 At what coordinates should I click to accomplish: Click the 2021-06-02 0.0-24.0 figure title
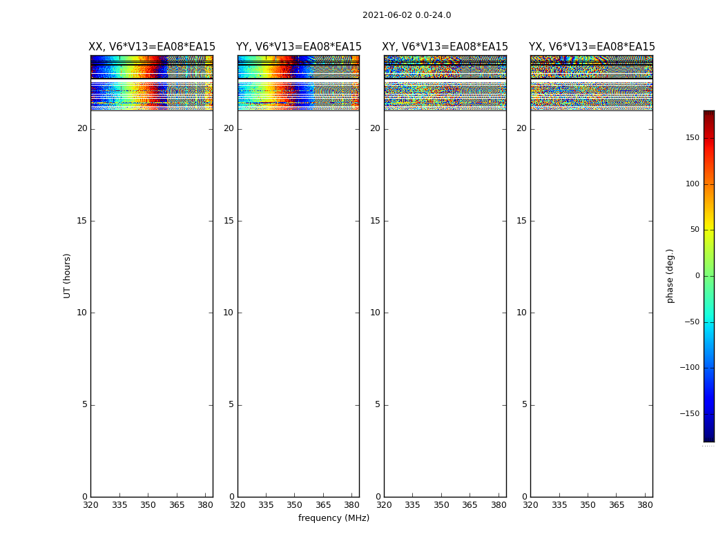click(407, 15)
